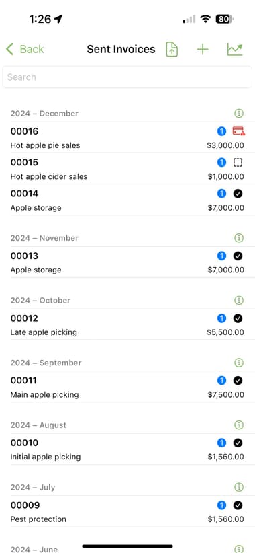Toggle paid checkmark on invoice 00012

coord(238,318)
